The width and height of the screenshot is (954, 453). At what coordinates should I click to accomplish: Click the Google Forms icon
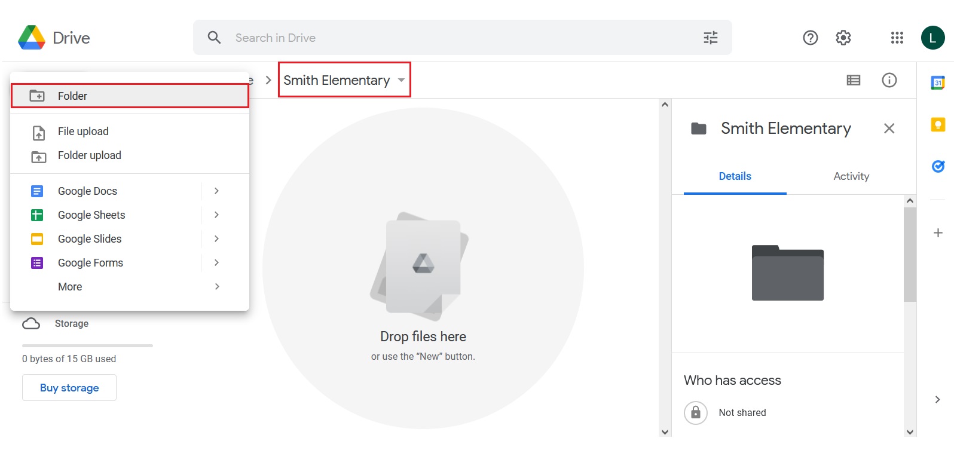click(37, 263)
